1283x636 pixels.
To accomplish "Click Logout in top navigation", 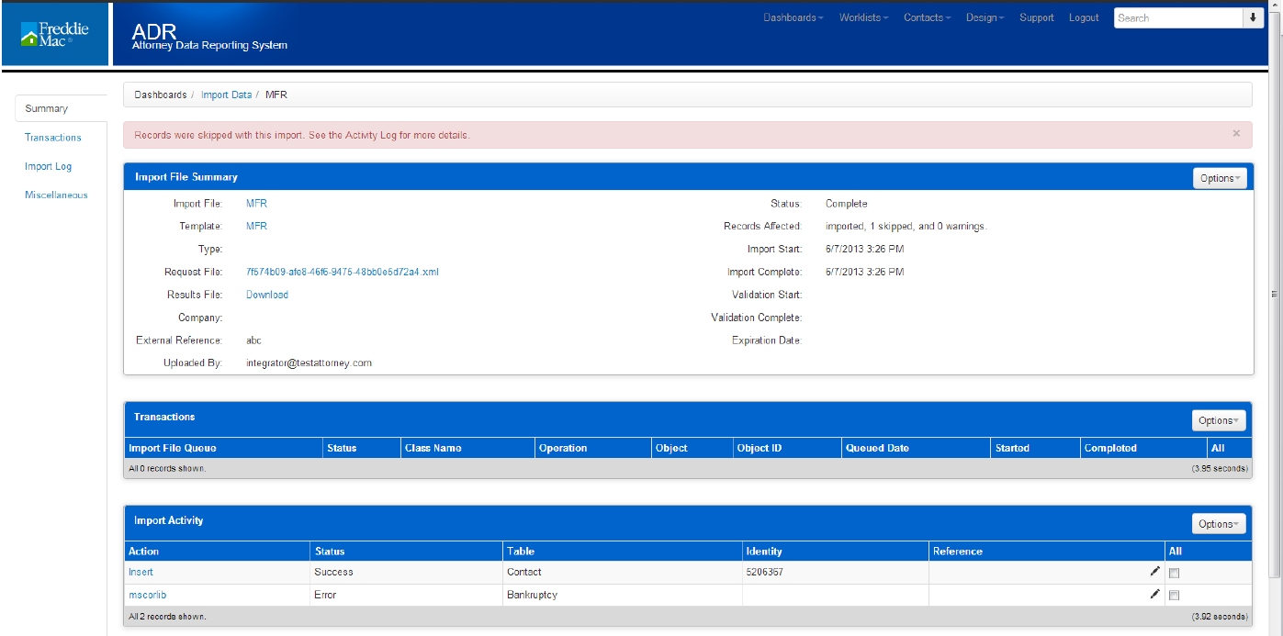I will point(1084,17).
